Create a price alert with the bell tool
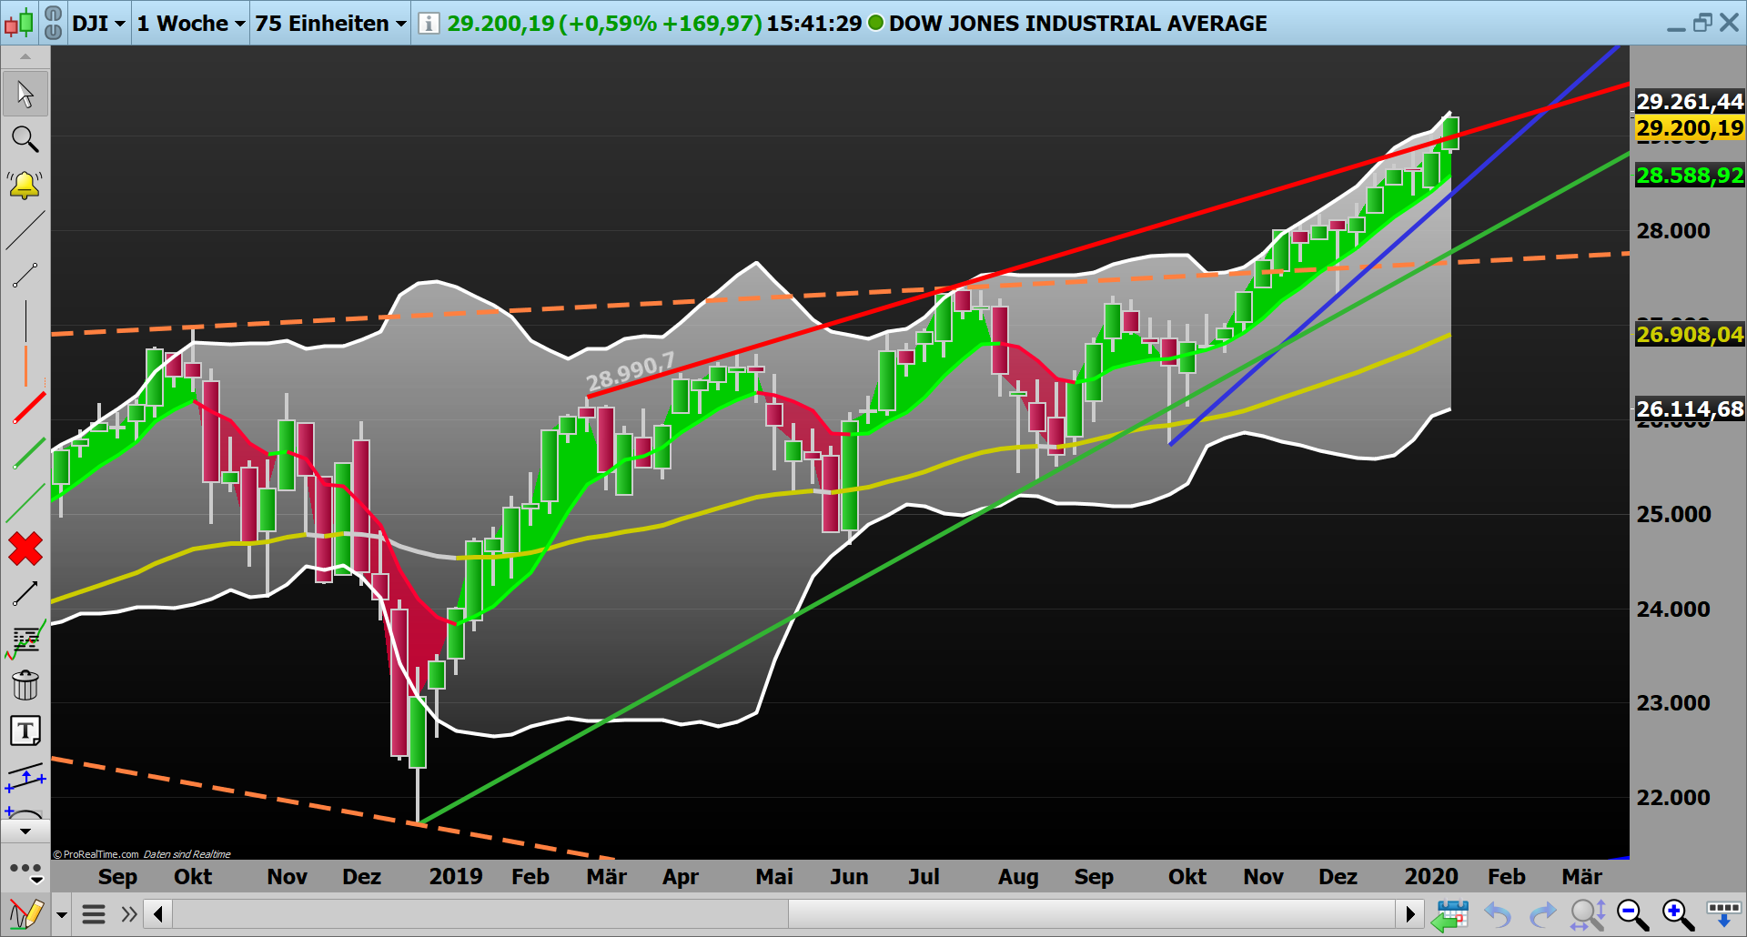This screenshot has height=937, width=1747. tap(25, 185)
